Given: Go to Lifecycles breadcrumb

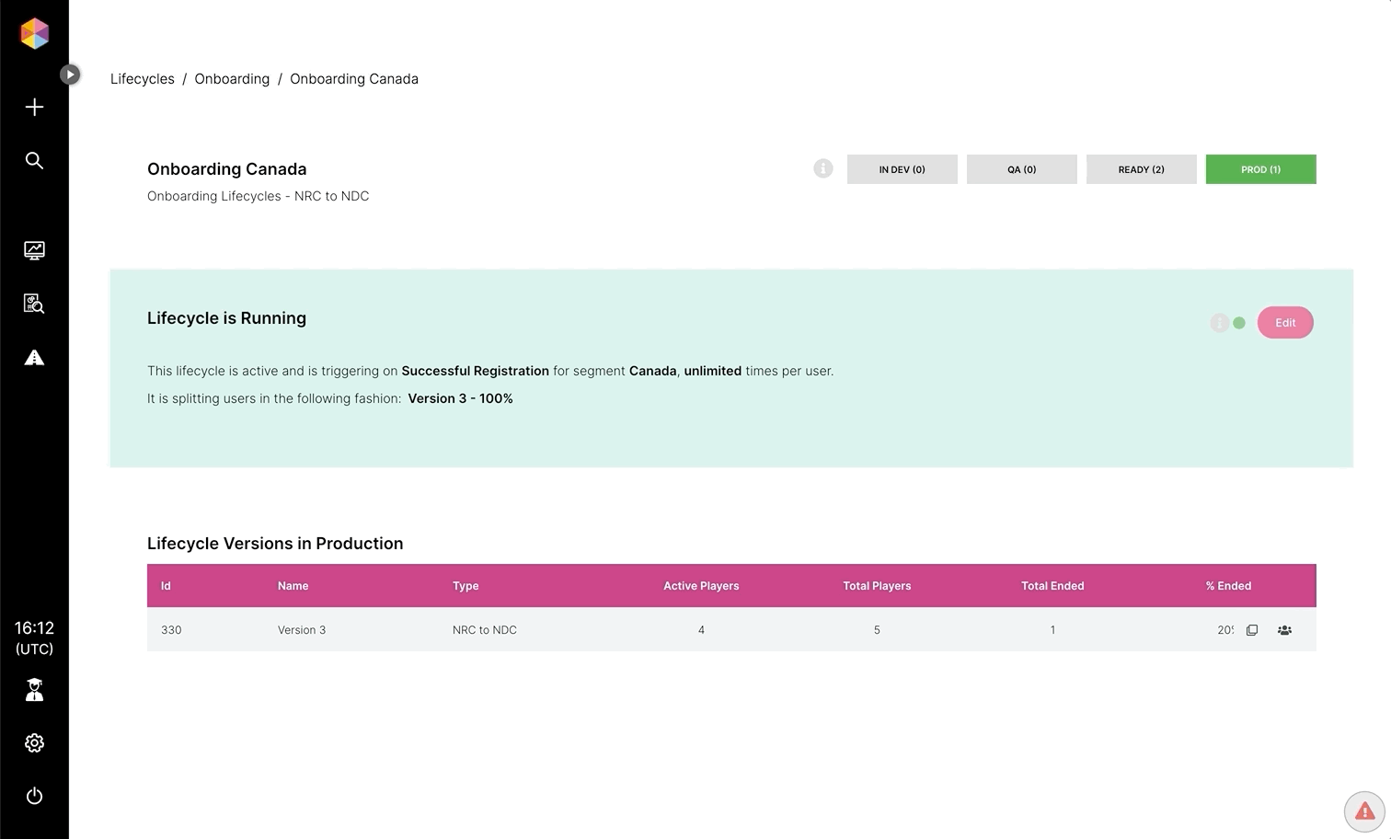Looking at the screenshot, I should [142, 79].
